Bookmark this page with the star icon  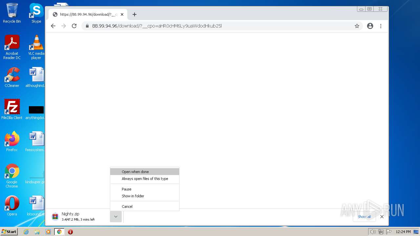click(357, 26)
